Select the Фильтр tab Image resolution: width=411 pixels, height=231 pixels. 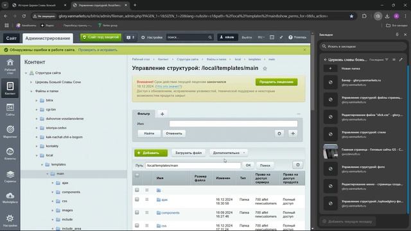click(x=144, y=114)
